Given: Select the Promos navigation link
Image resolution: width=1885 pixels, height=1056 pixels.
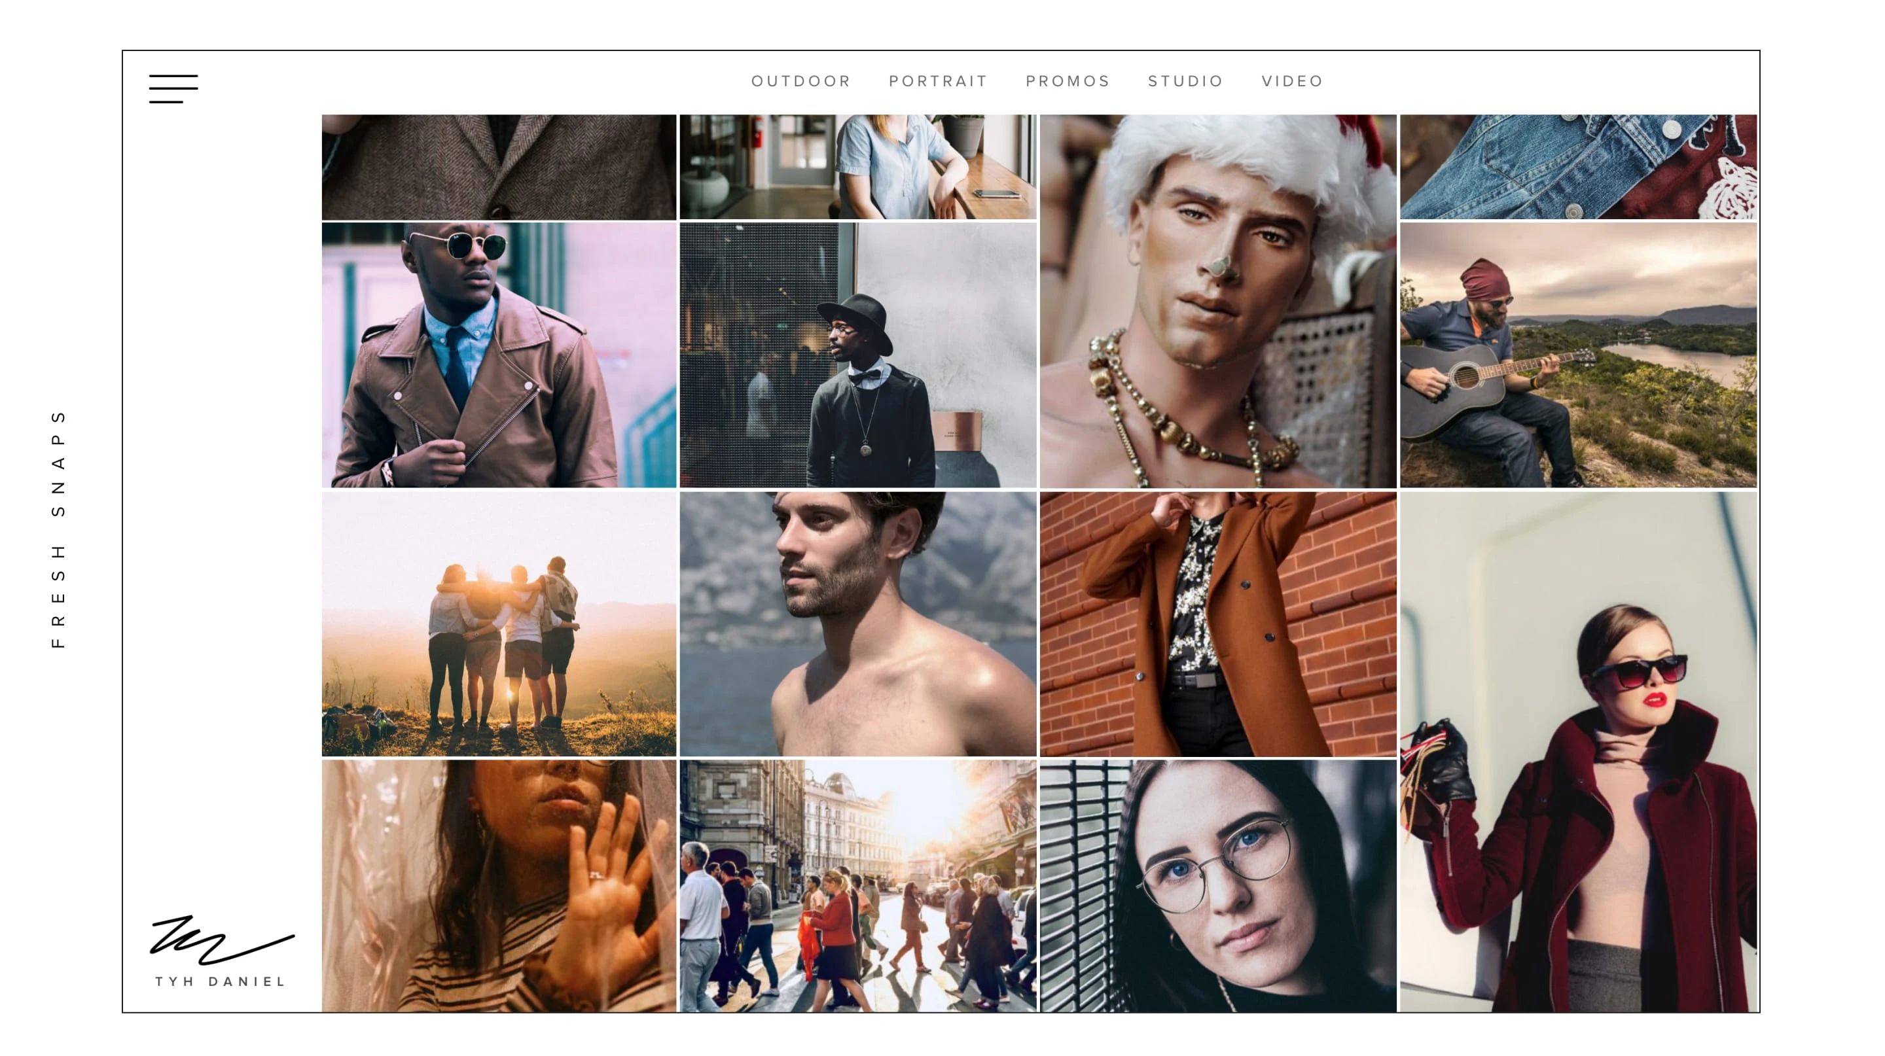Looking at the screenshot, I should (1068, 81).
